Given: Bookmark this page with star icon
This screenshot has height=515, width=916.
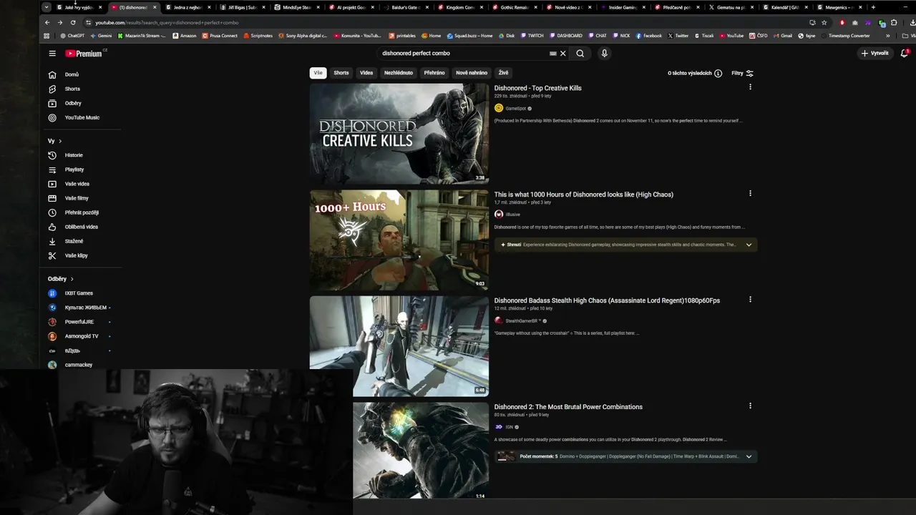Looking at the screenshot, I should (x=824, y=22).
